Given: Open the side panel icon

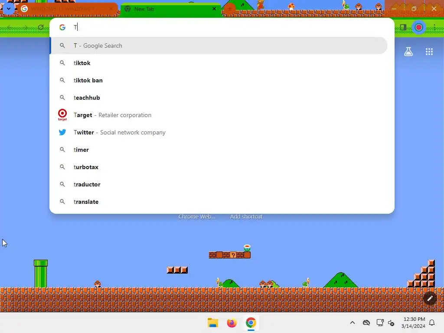Looking at the screenshot, I should click(403, 27).
